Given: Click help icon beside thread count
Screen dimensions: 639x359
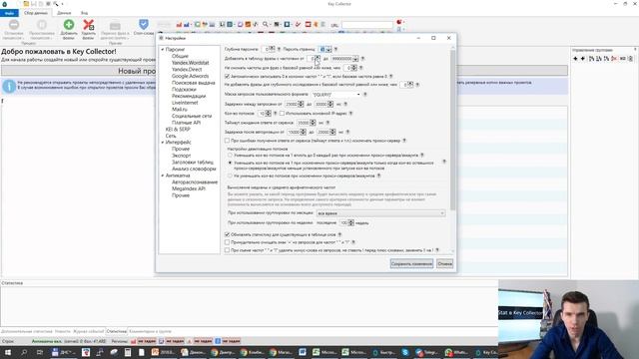Looking at the screenshot, I should point(276,114).
